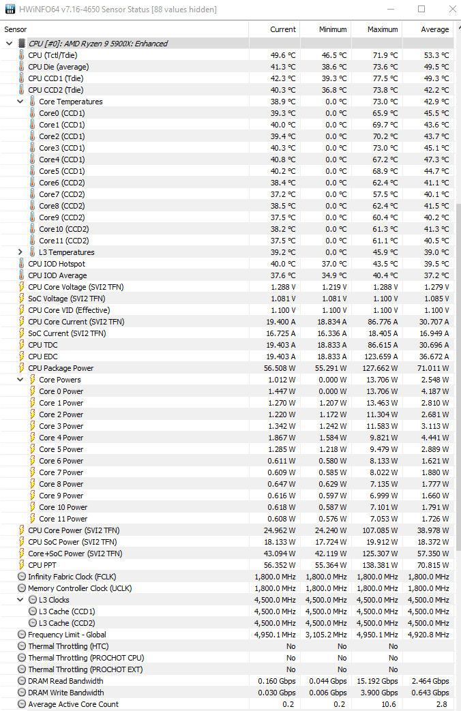Click lightning icon beside CPU PPT

pos(21,565)
